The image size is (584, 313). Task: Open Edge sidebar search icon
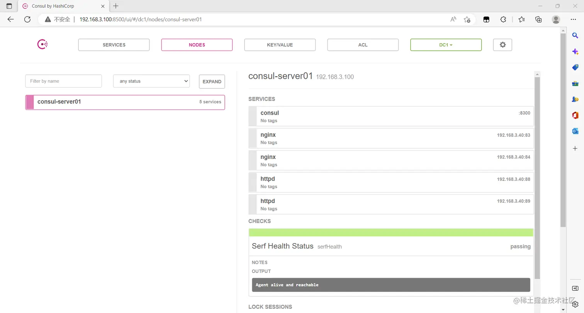pyautogui.click(x=575, y=36)
